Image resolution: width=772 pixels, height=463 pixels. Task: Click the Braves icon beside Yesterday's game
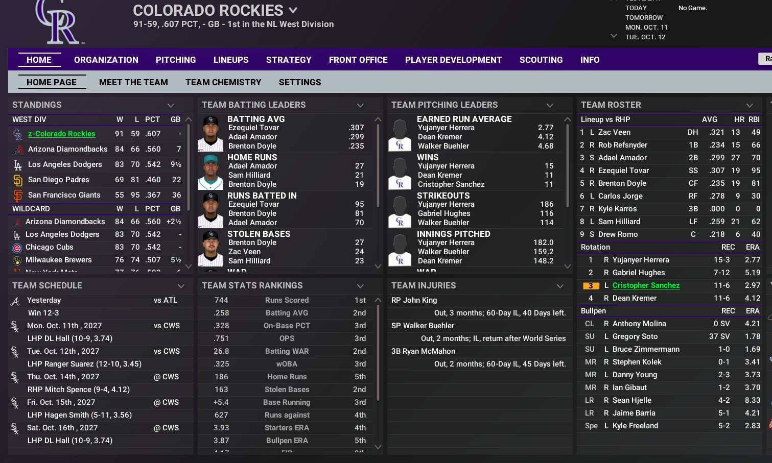pos(15,301)
